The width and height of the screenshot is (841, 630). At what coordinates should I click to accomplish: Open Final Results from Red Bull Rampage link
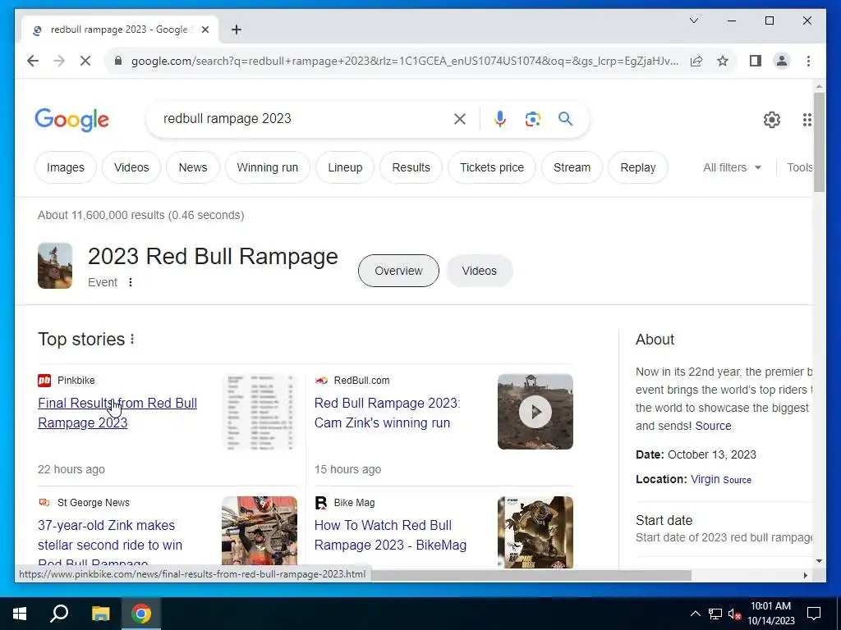117,413
